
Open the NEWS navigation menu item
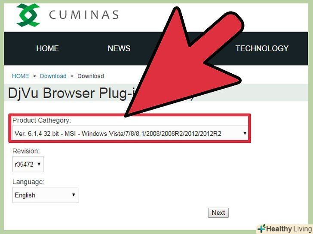[x=119, y=48]
